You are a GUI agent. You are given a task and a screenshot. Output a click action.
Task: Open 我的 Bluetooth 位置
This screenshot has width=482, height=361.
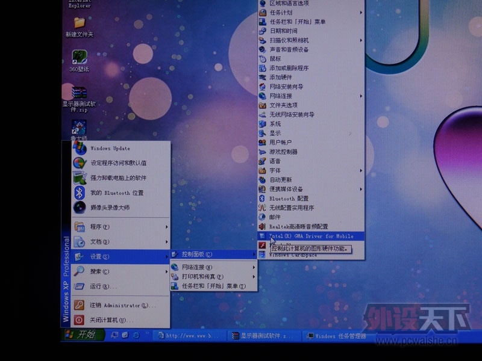[121, 193]
